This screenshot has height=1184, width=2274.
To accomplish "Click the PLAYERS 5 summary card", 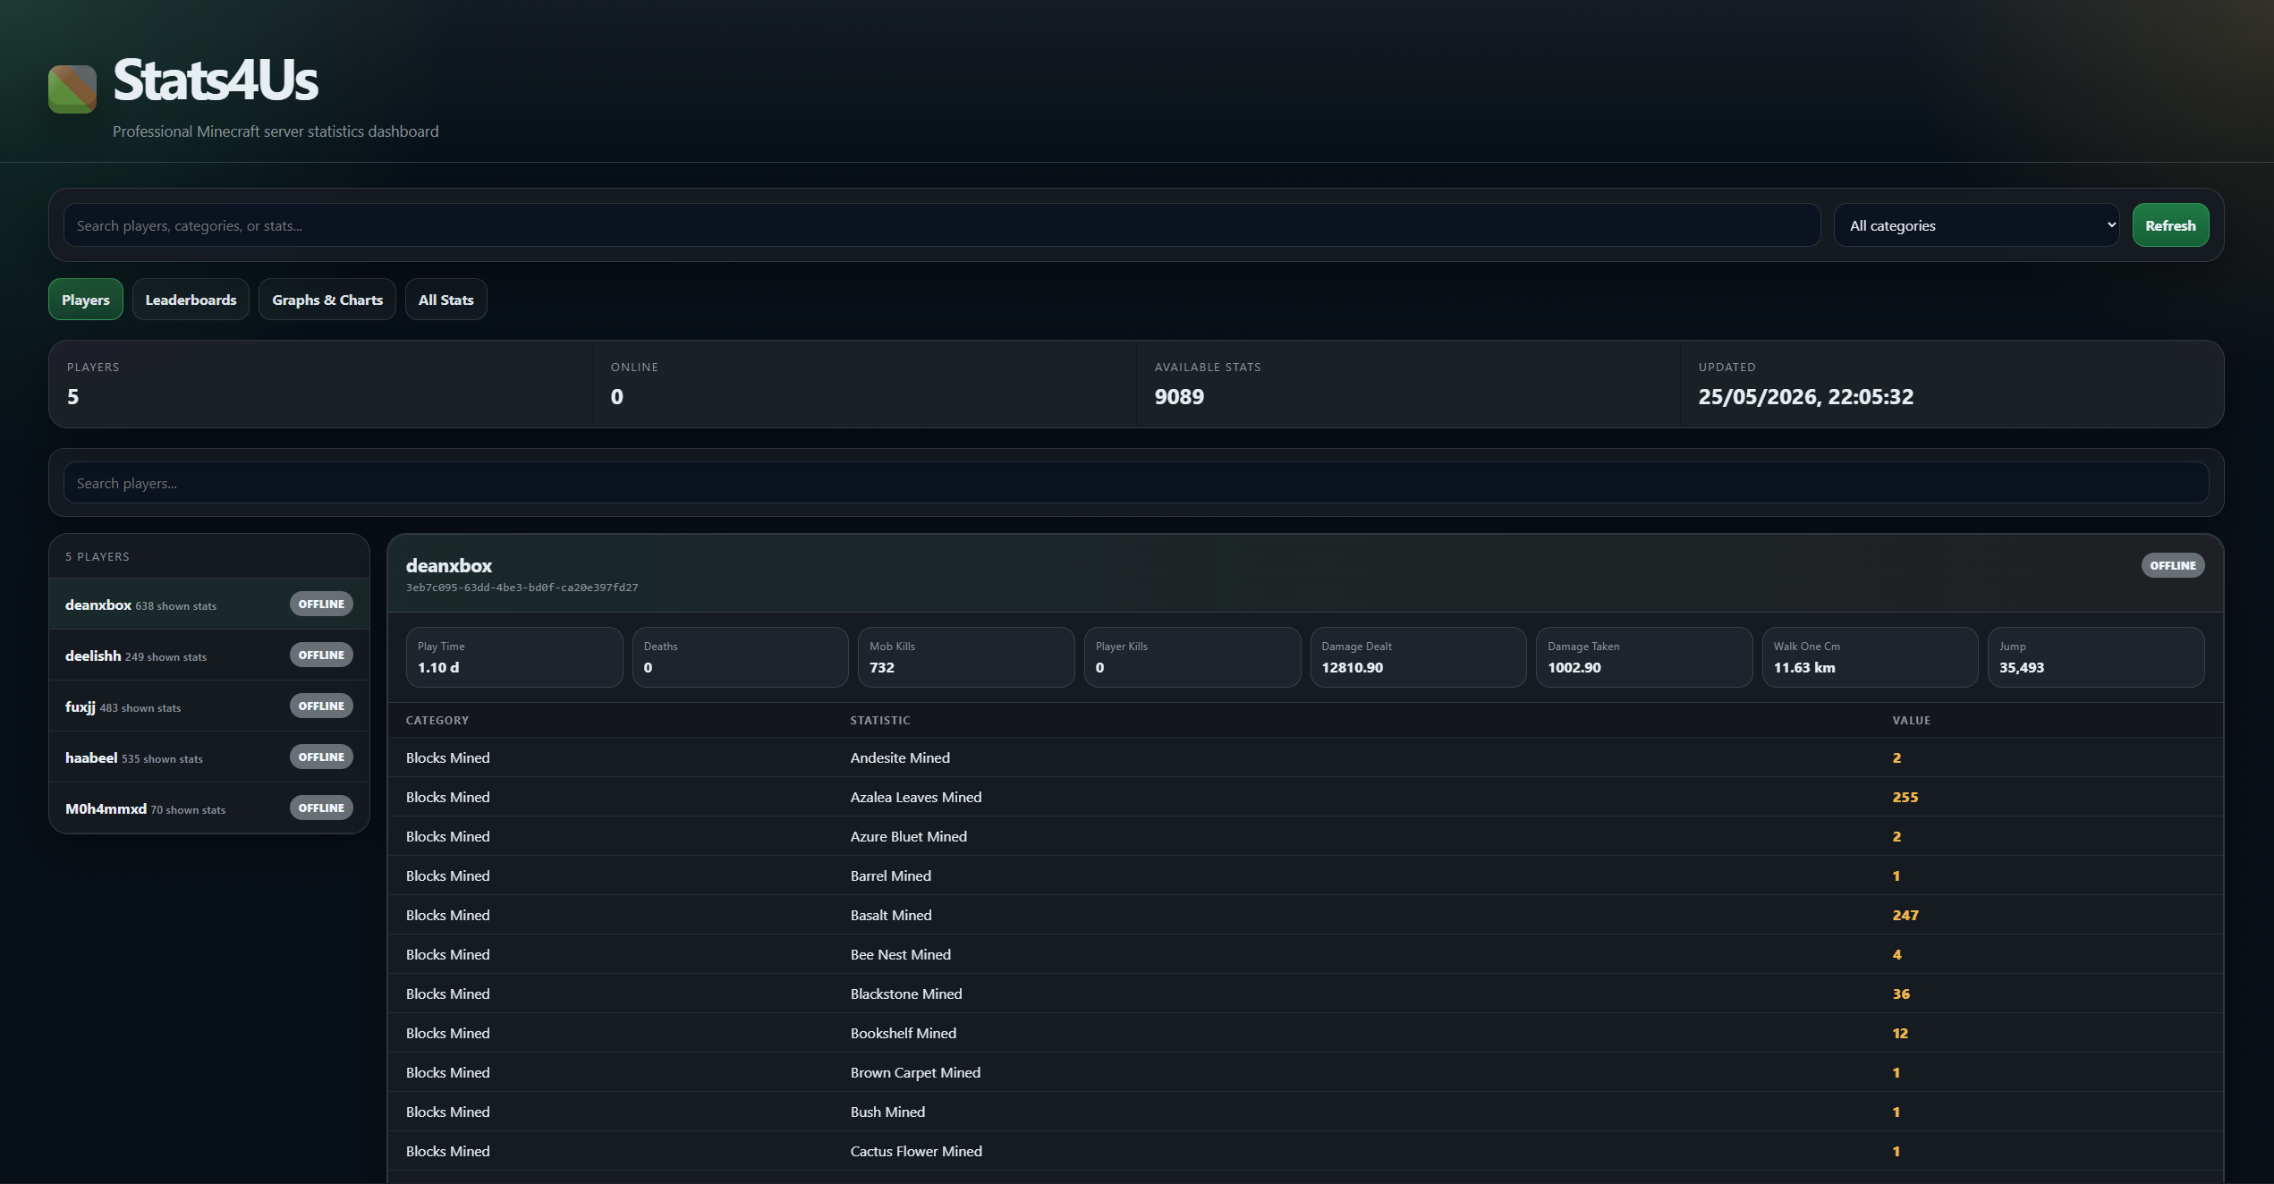I will [319, 384].
